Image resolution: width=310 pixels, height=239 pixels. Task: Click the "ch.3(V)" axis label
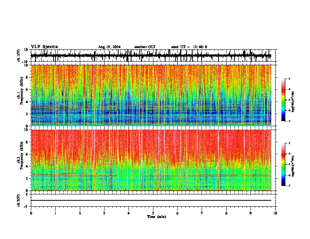click(x=19, y=200)
